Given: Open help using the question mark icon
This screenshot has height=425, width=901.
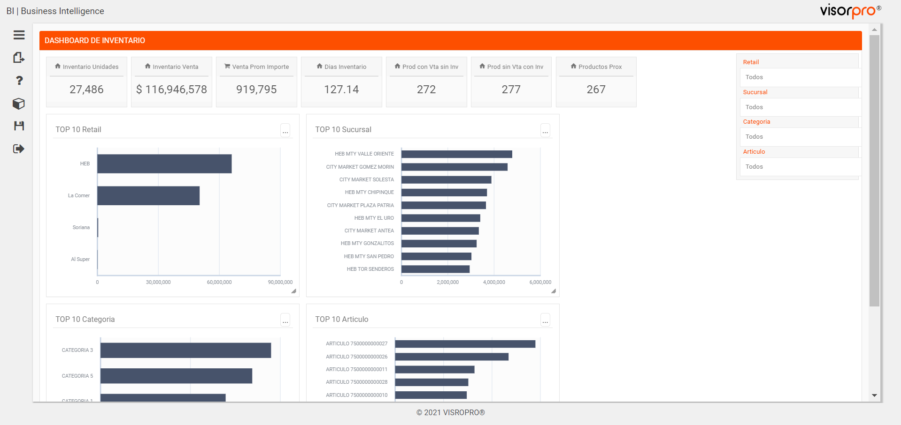Looking at the screenshot, I should [19, 81].
